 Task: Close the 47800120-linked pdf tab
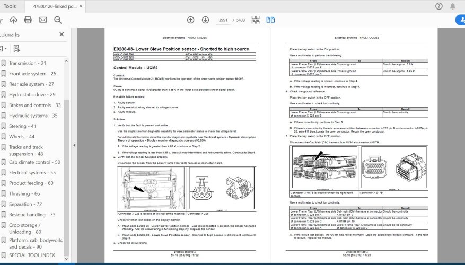point(81,6)
